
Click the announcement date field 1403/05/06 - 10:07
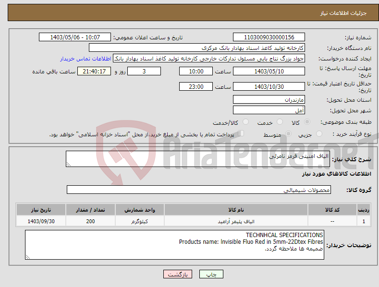pos(75,37)
